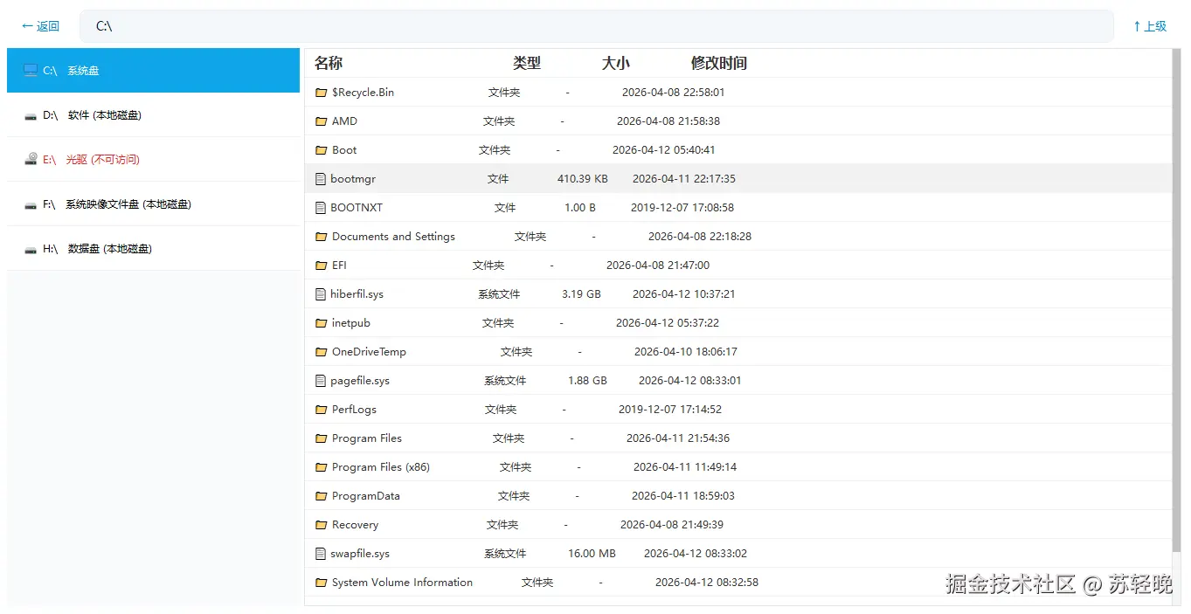The height and width of the screenshot is (614, 1191).
Task: Click the file icon next to bootmgr
Action: tap(321, 178)
